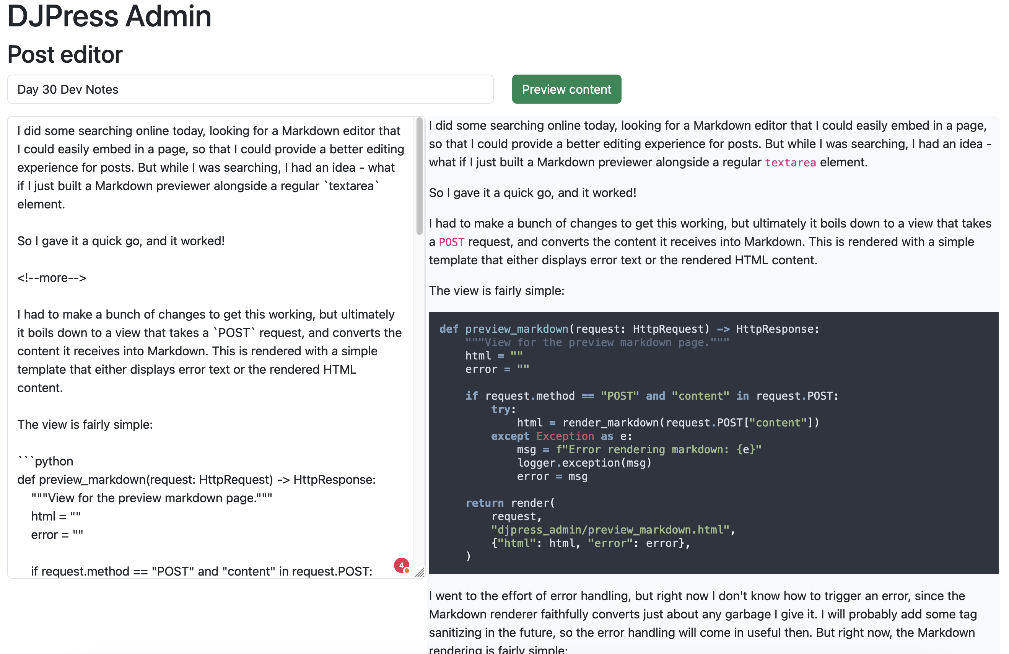
Task: Click the def preview_markdown line in code block
Action: coord(629,329)
